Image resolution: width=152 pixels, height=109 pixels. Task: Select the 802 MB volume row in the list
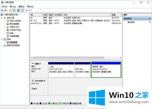tap(76, 18)
